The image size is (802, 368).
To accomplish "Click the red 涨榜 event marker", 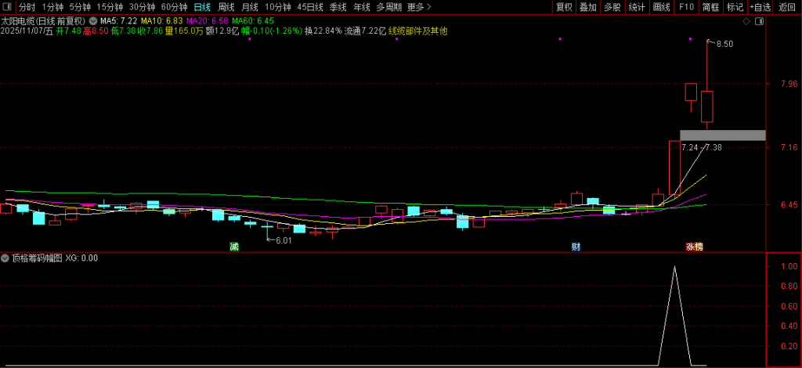I will [694, 247].
